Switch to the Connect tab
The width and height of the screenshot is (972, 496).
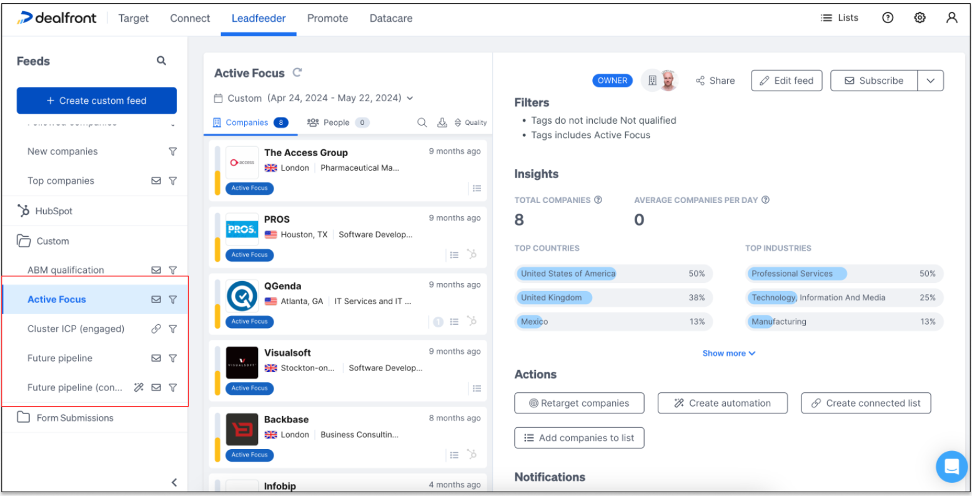point(190,18)
